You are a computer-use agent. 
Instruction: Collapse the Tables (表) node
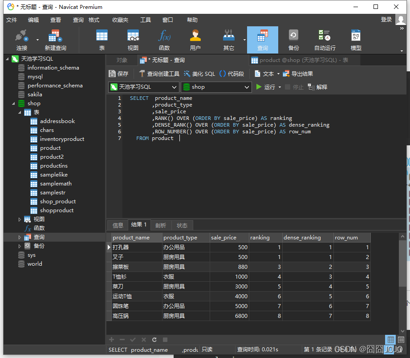tap(20, 112)
